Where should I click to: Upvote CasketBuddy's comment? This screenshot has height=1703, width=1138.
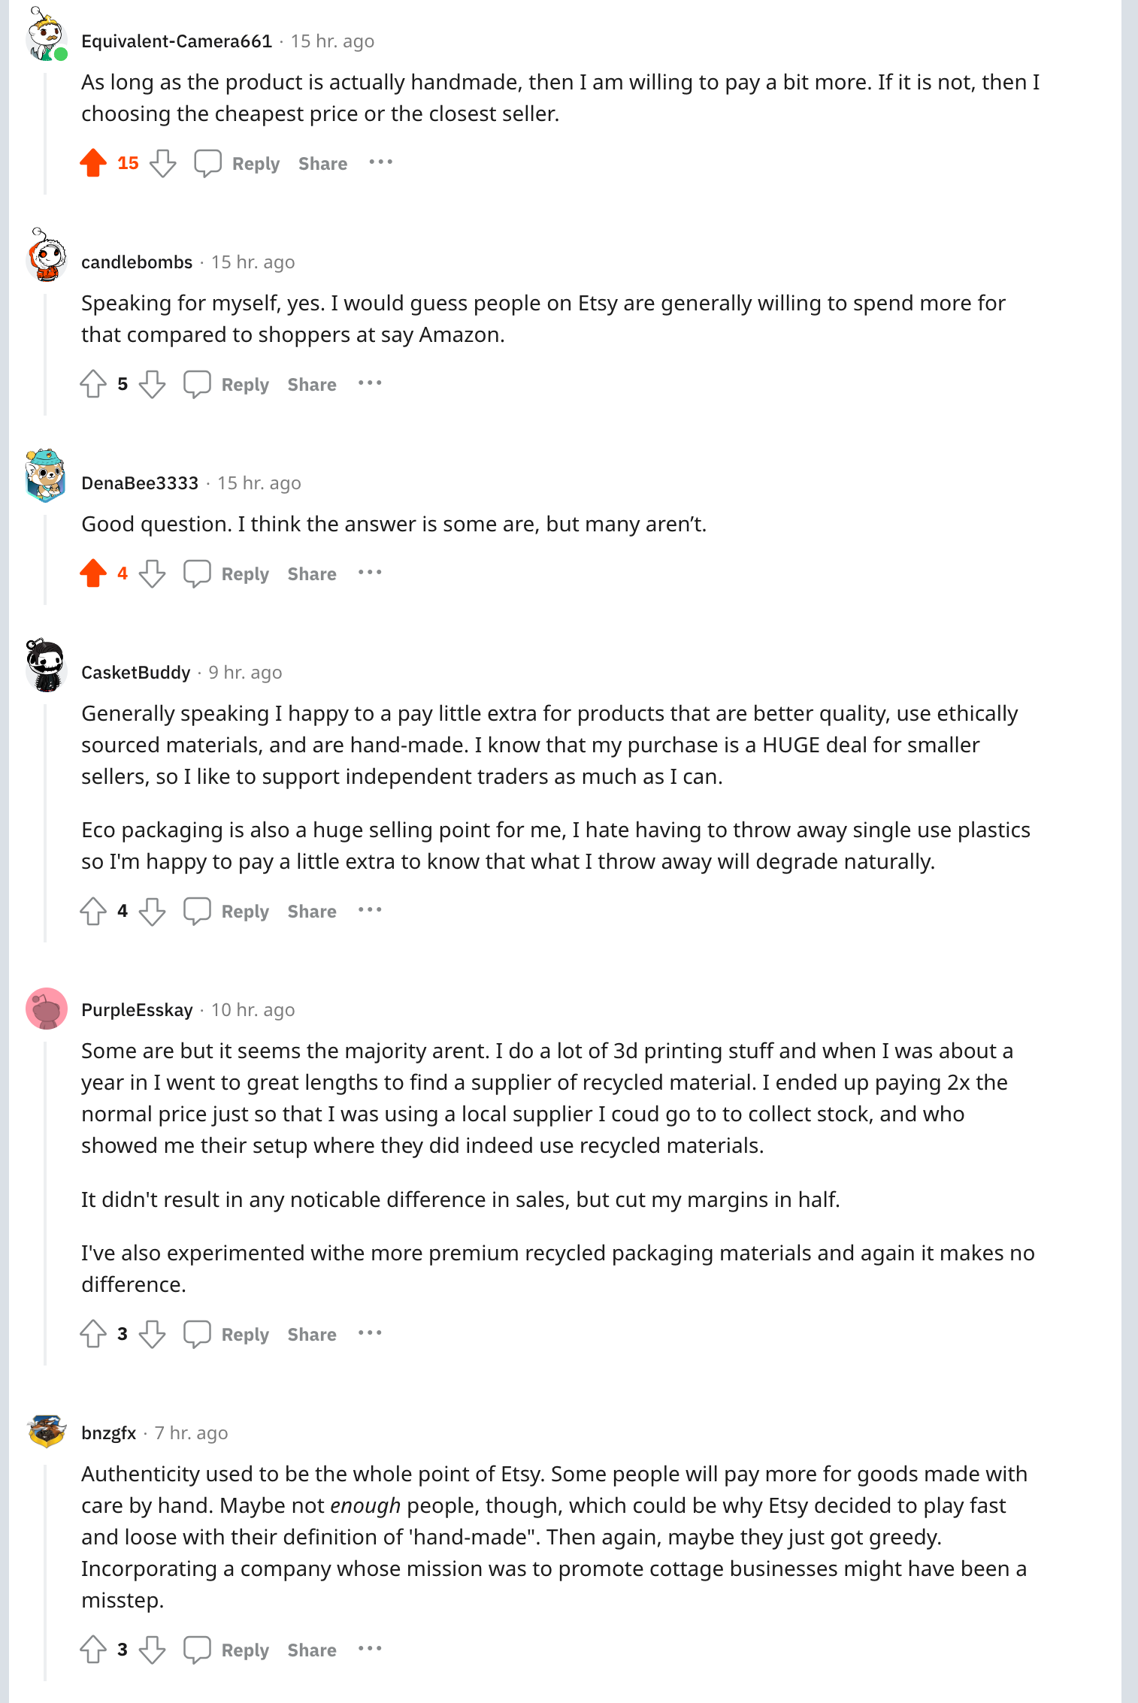(93, 911)
